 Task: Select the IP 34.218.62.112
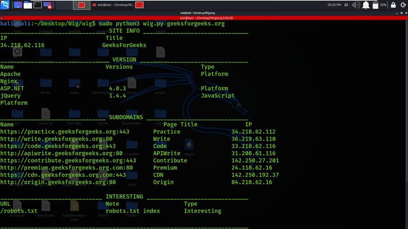coord(253,132)
